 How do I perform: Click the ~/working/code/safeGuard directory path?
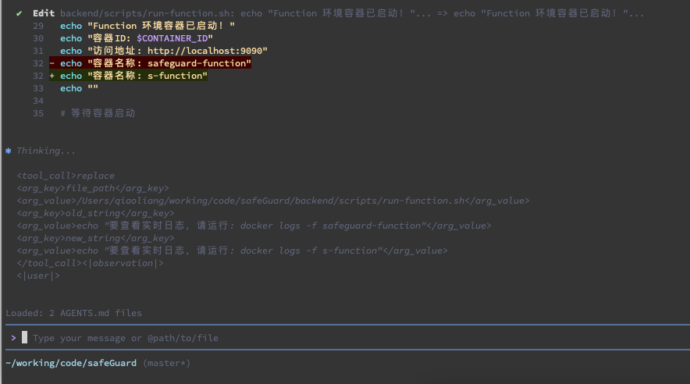click(71, 363)
